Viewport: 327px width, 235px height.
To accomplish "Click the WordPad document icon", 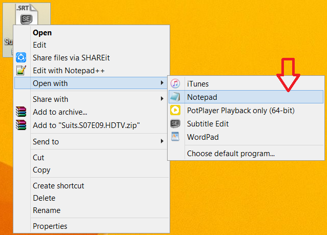I will tap(176, 137).
